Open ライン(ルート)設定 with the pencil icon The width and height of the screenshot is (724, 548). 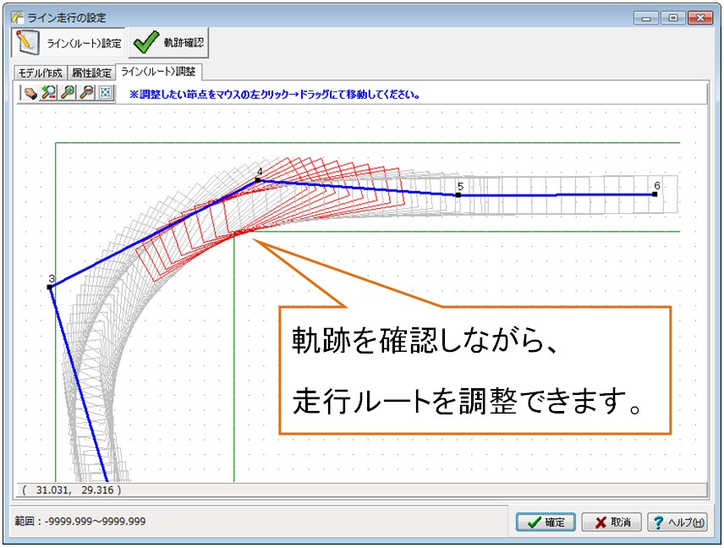pos(69,42)
